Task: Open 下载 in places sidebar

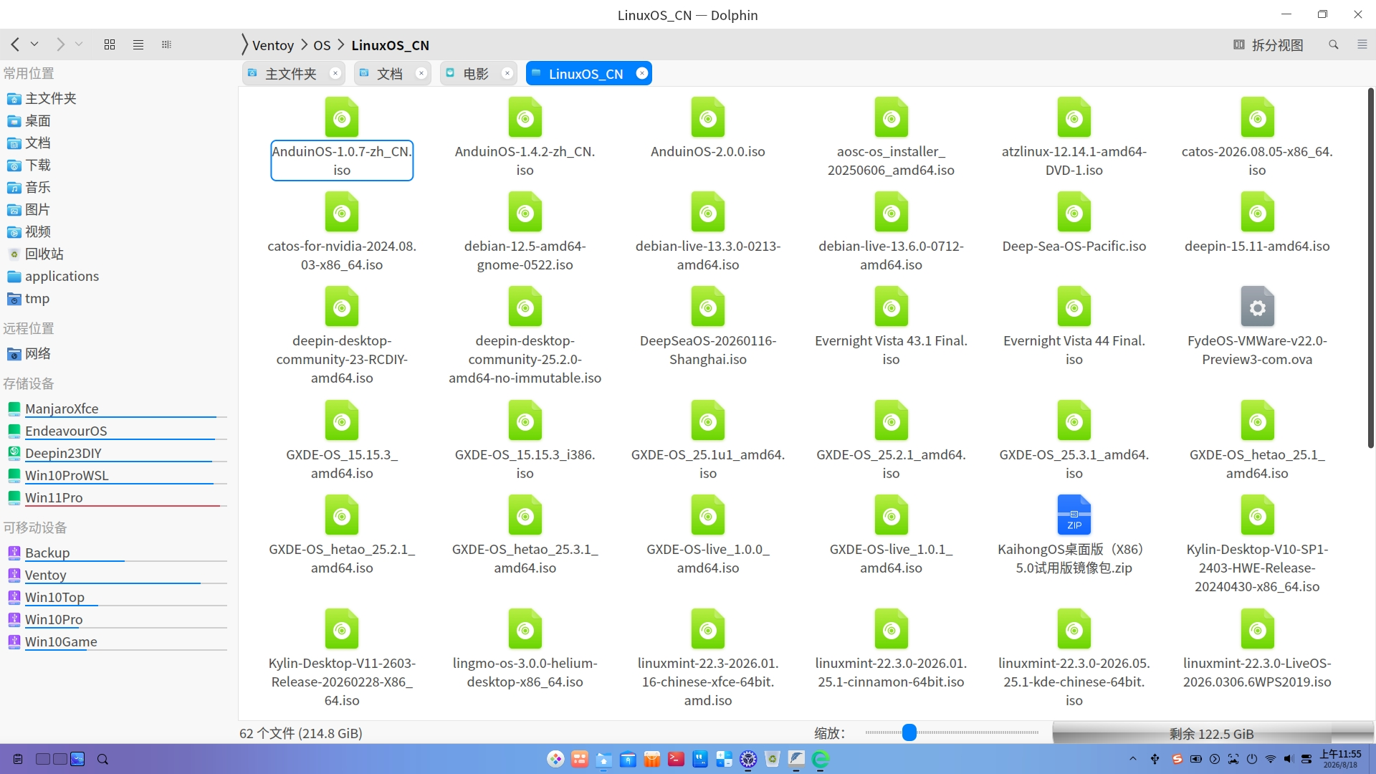Action: pos(38,165)
